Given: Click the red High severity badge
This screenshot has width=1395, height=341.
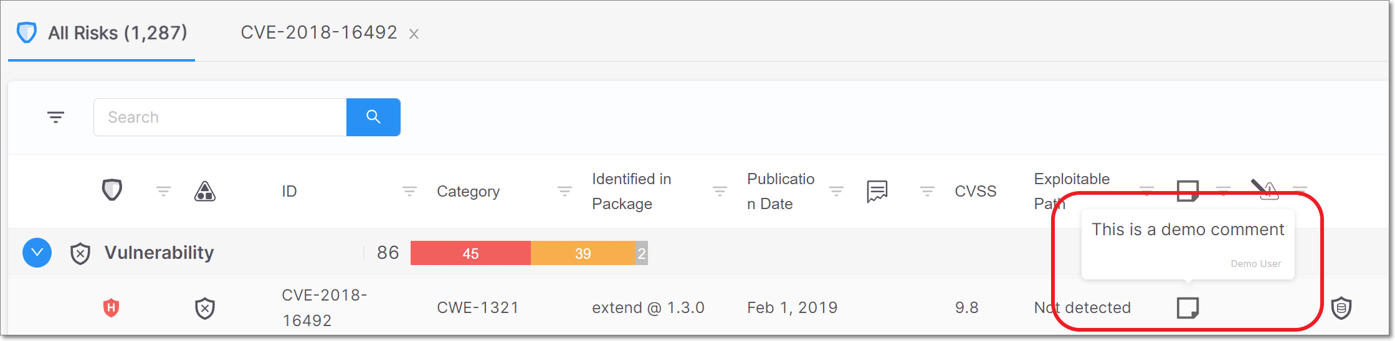Looking at the screenshot, I should coord(112,307).
